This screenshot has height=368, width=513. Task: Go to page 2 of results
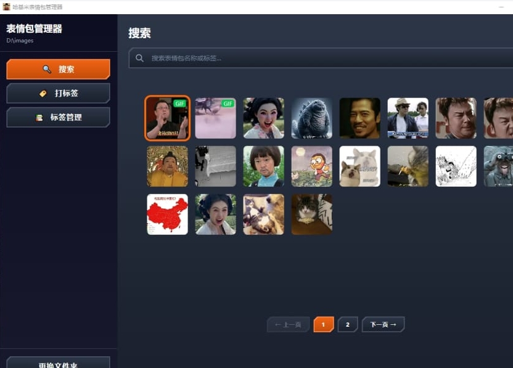[348, 324]
